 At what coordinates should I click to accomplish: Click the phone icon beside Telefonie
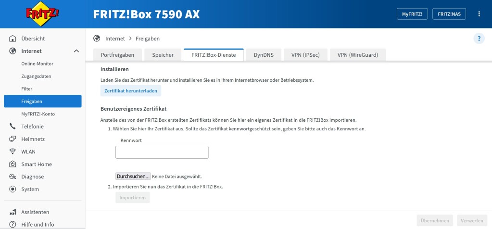13,127
